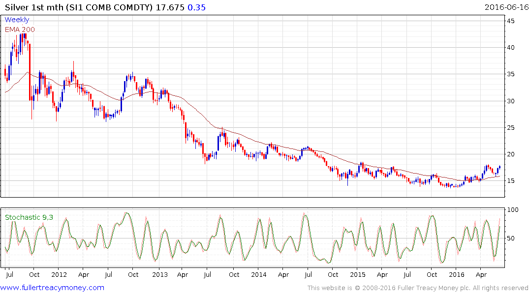Click the date 2016-06-16
Viewport: 529px width, 295px height.
pos(506,7)
